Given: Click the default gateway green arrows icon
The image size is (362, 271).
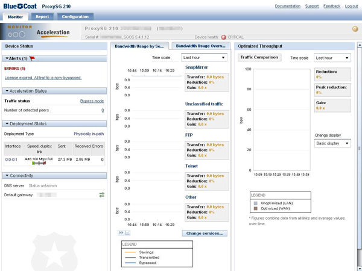Looking at the screenshot, I should point(102,195).
